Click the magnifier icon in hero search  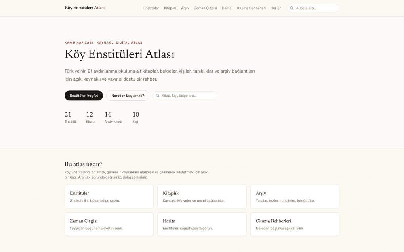(158, 96)
